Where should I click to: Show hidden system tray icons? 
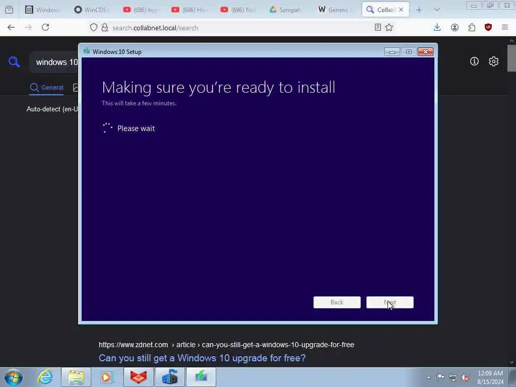coord(428,377)
